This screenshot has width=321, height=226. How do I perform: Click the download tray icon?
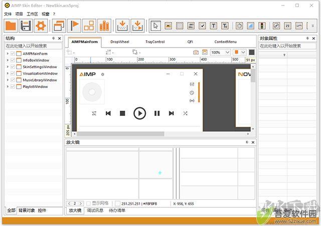point(122,26)
